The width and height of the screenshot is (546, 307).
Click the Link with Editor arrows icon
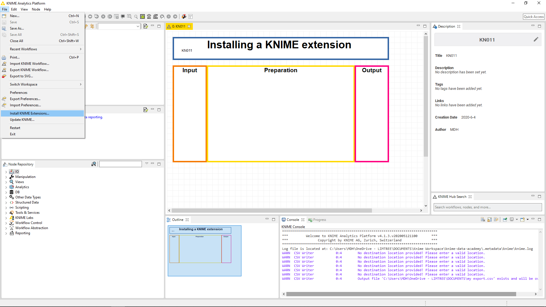click(x=92, y=26)
